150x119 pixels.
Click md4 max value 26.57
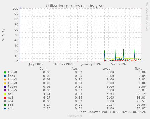[x=141, y=101]
